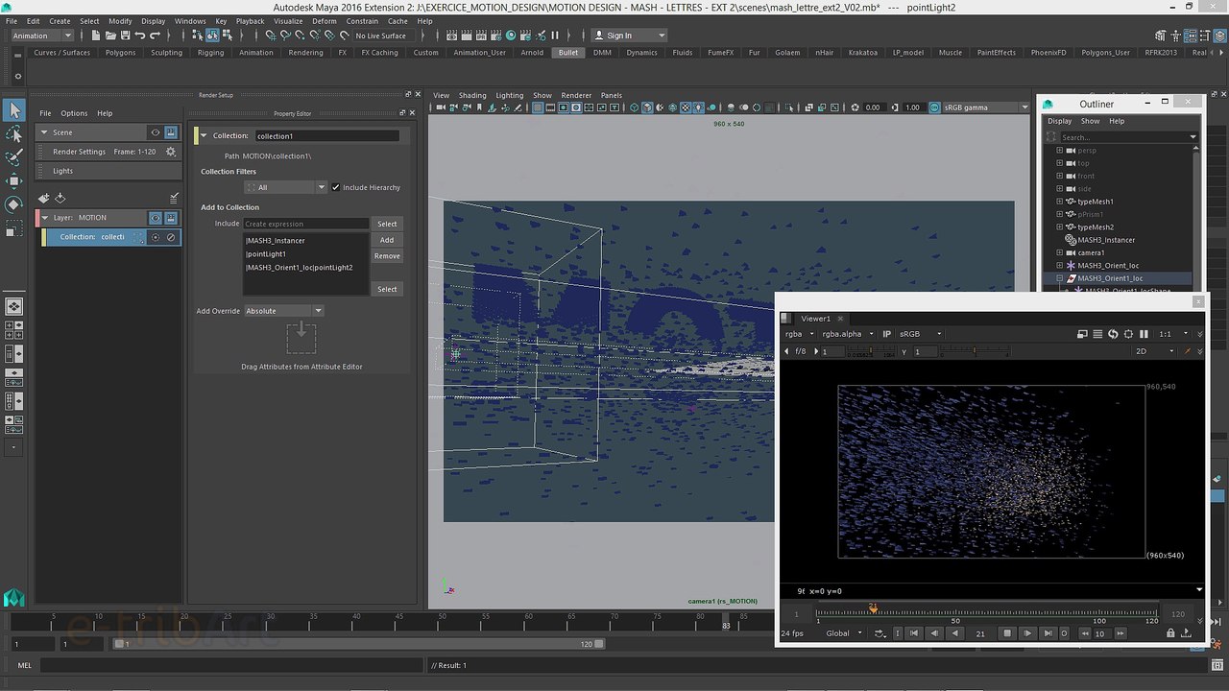The width and height of the screenshot is (1229, 691).
Task: Click the Nuke viewer refresh icon
Action: click(1113, 334)
